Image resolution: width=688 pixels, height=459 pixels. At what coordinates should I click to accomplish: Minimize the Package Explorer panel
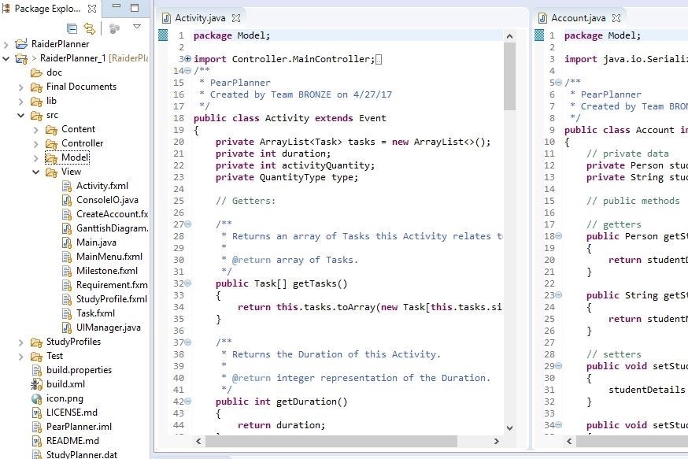tap(117, 8)
